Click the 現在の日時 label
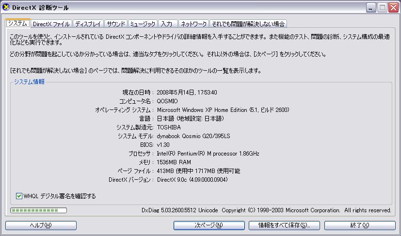Image resolution: width=401 pixels, height=236 pixels. (x=138, y=92)
